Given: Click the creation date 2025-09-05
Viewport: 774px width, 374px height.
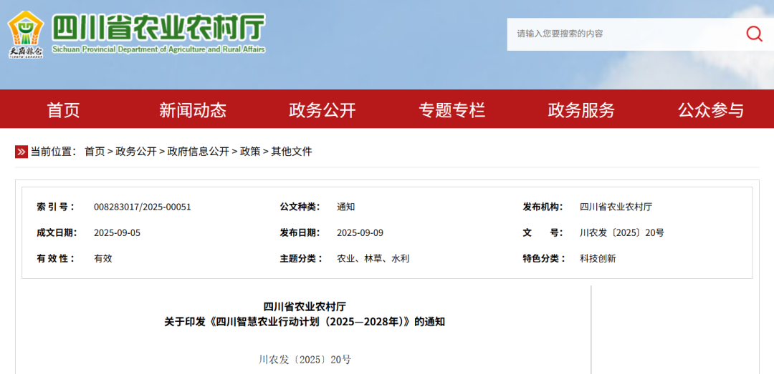Looking at the screenshot, I should [117, 233].
